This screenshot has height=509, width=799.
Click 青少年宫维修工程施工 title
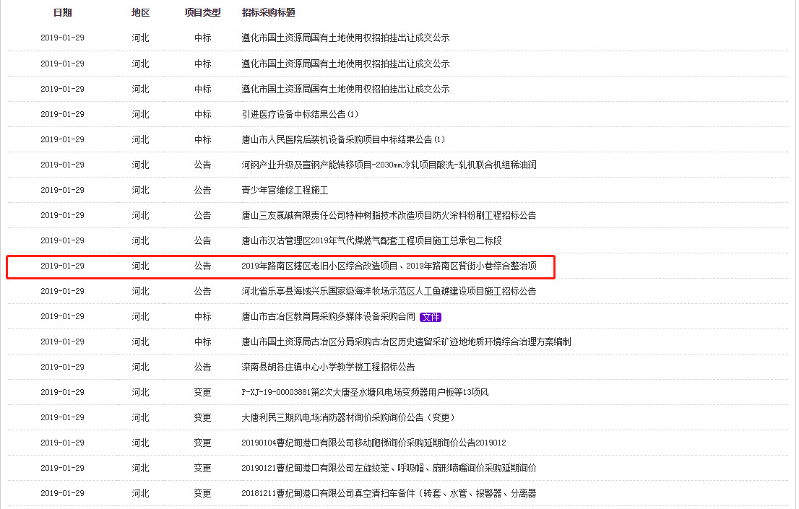285,190
